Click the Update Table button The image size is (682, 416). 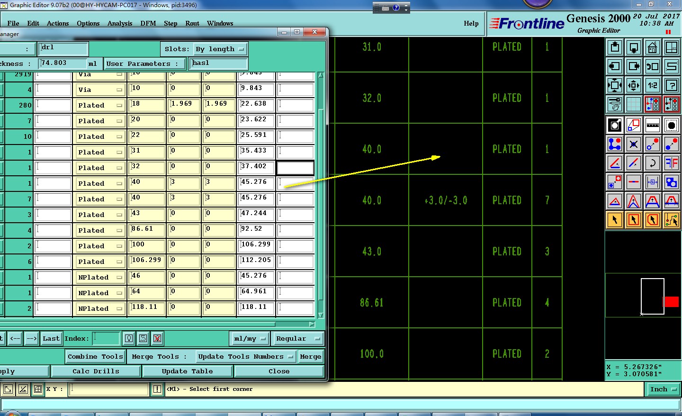click(x=187, y=371)
